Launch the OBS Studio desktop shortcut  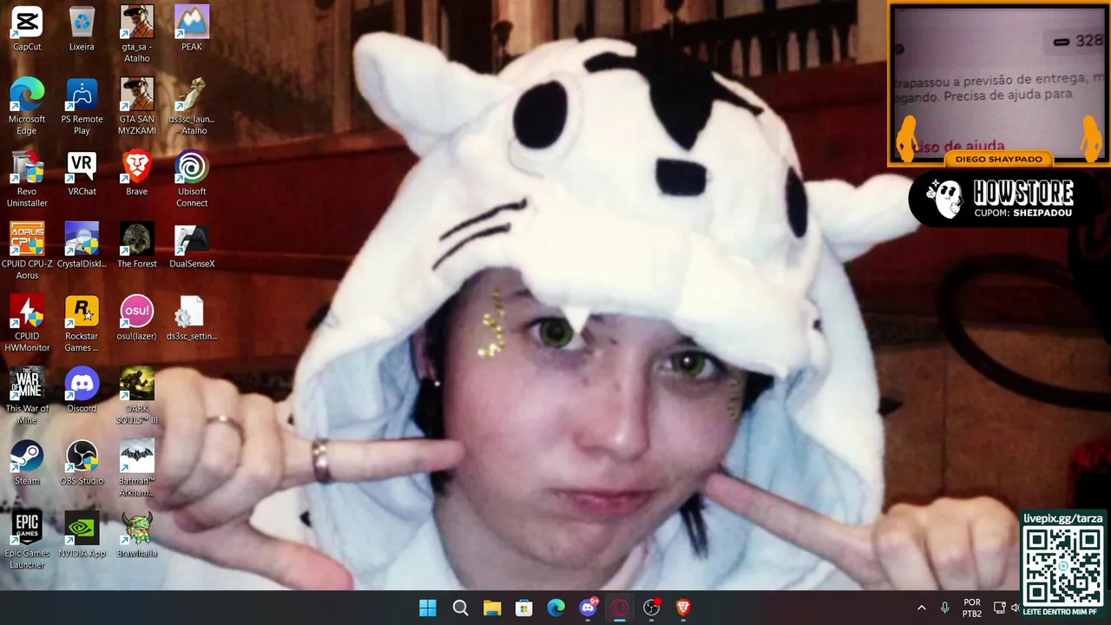82,463
